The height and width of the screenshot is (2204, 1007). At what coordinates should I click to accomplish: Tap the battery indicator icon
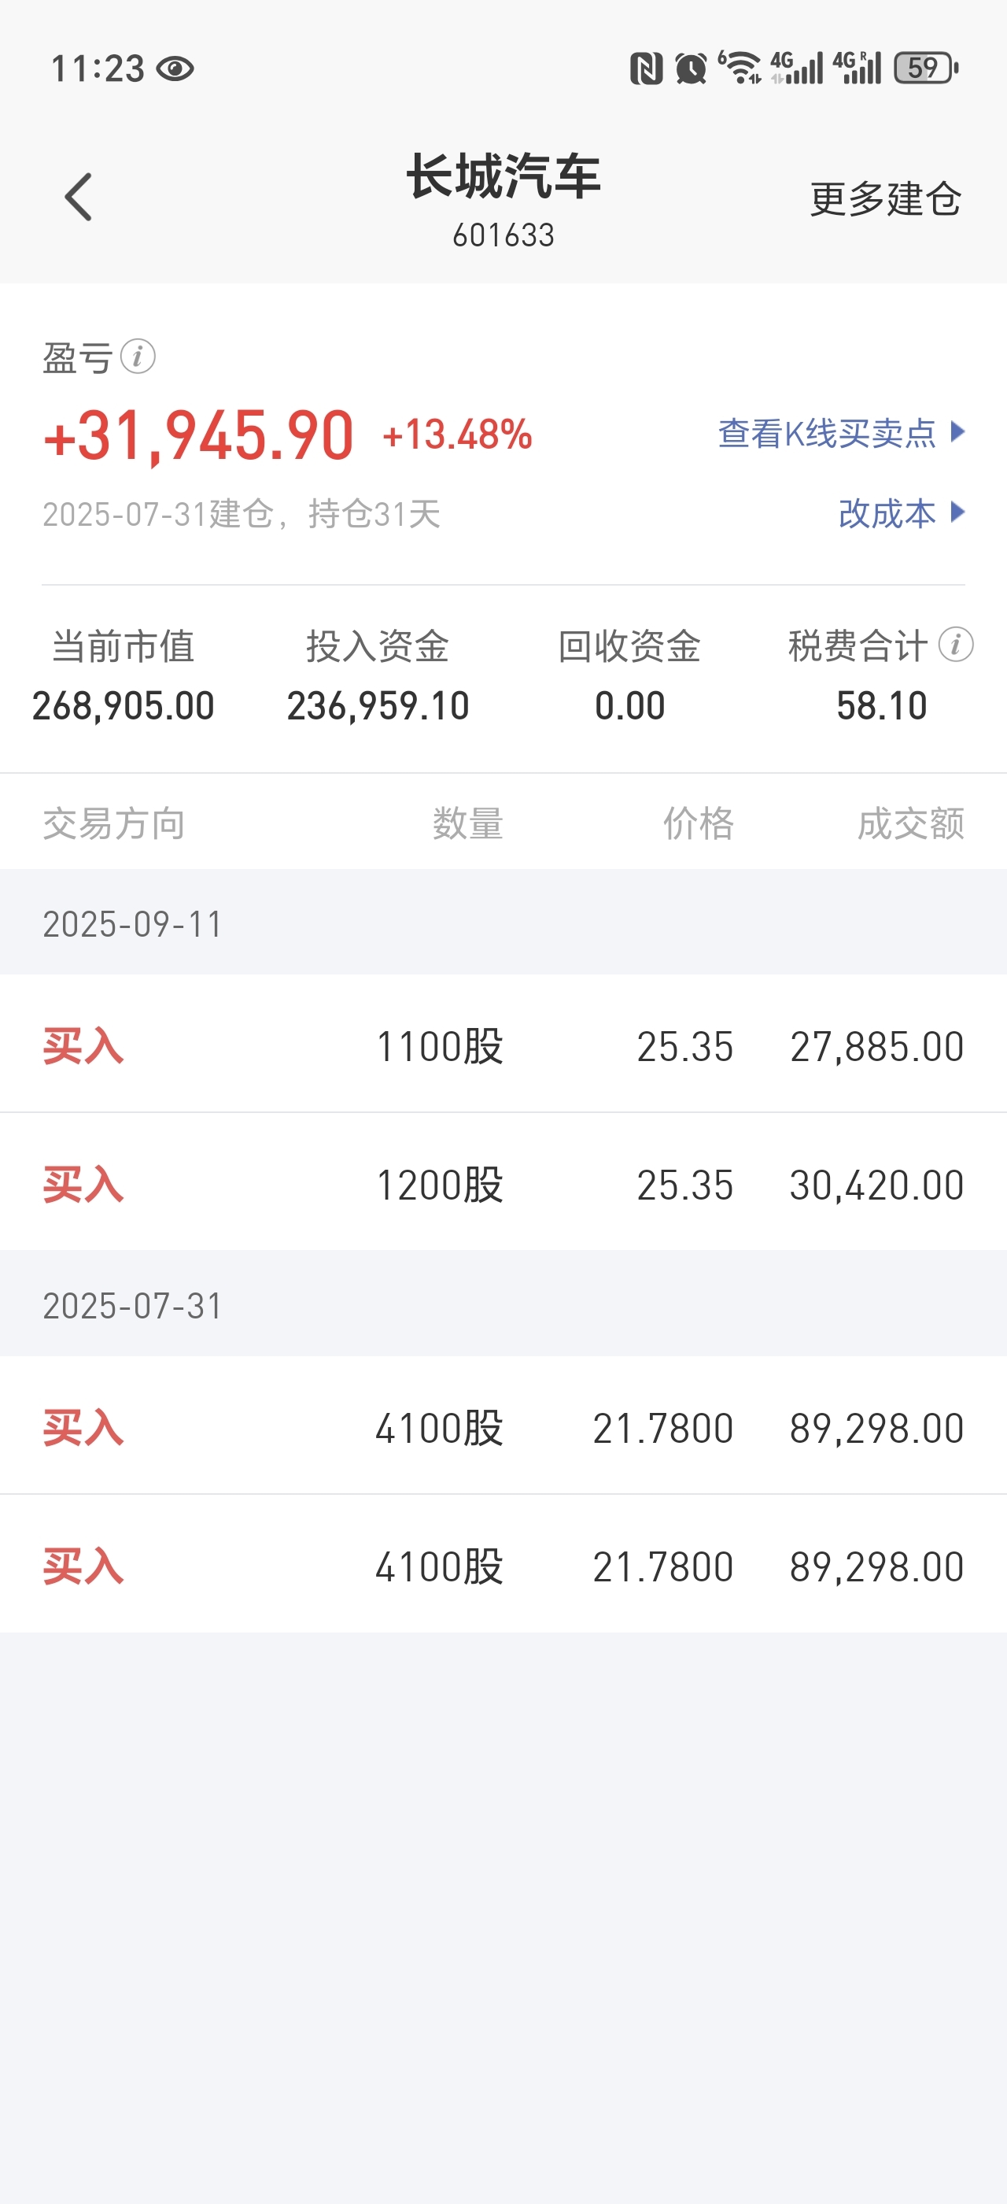point(926,68)
